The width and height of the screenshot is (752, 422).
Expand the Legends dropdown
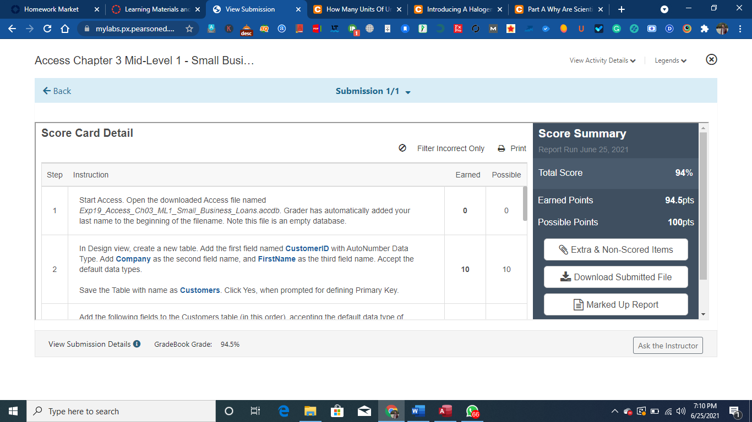coord(671,60)
